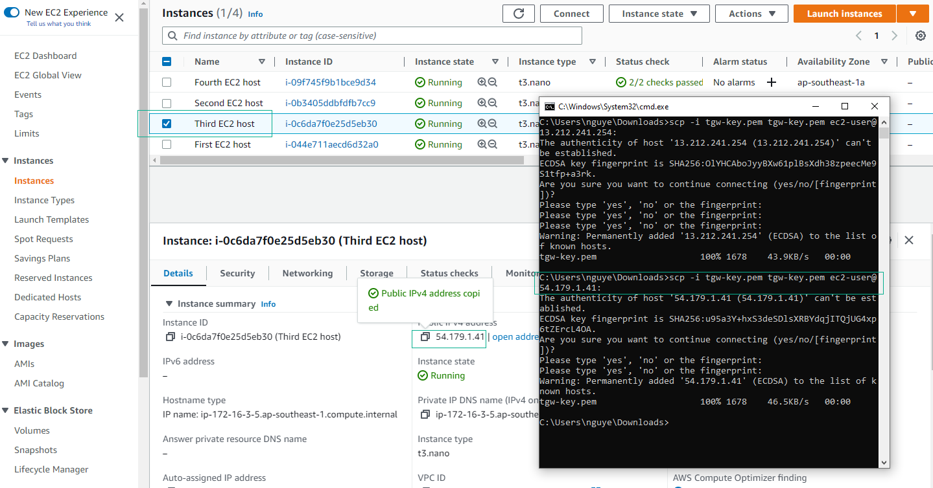Screen dimensions: 933x488
Task: Click cmd.exe window vertical scrollbar
Action: (x=884, y=133)
